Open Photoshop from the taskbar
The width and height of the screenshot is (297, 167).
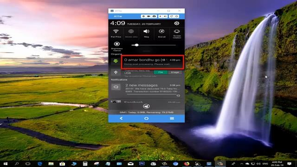pyautogui.click(x=142, y=164)
